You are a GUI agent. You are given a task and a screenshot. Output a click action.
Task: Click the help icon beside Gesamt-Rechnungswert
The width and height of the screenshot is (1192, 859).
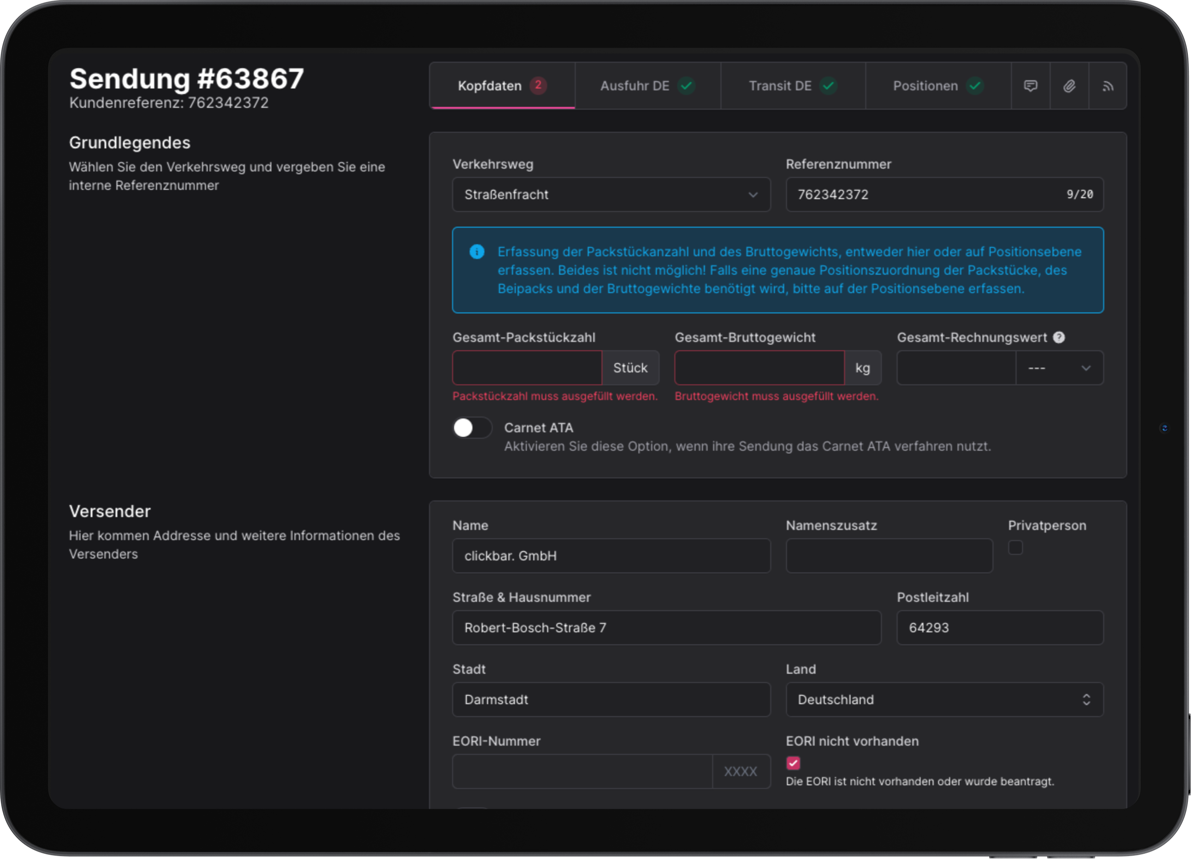(x=1059, y=337)
